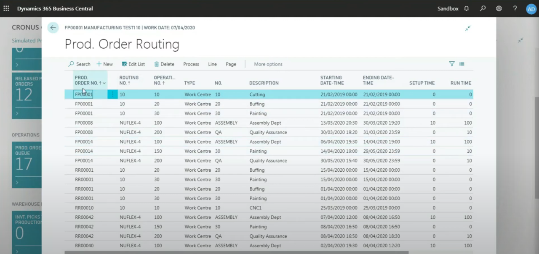Show More options in the action bar
The height and width of the screenshot is (254, 539).
pos(268,64)
